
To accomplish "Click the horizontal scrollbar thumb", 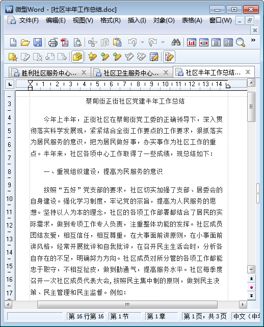I will coord(127,305).
